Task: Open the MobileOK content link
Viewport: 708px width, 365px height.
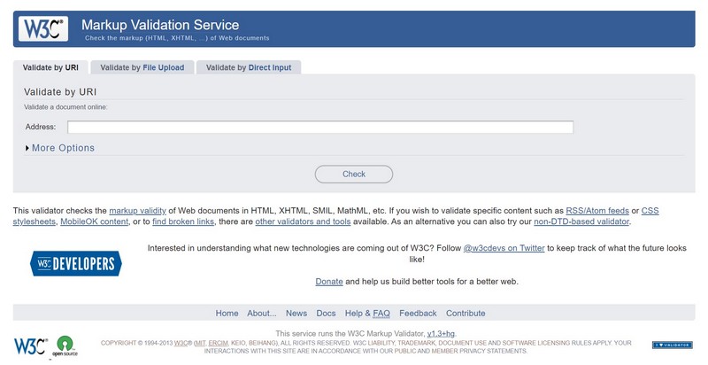Action: tap(95, 221)
